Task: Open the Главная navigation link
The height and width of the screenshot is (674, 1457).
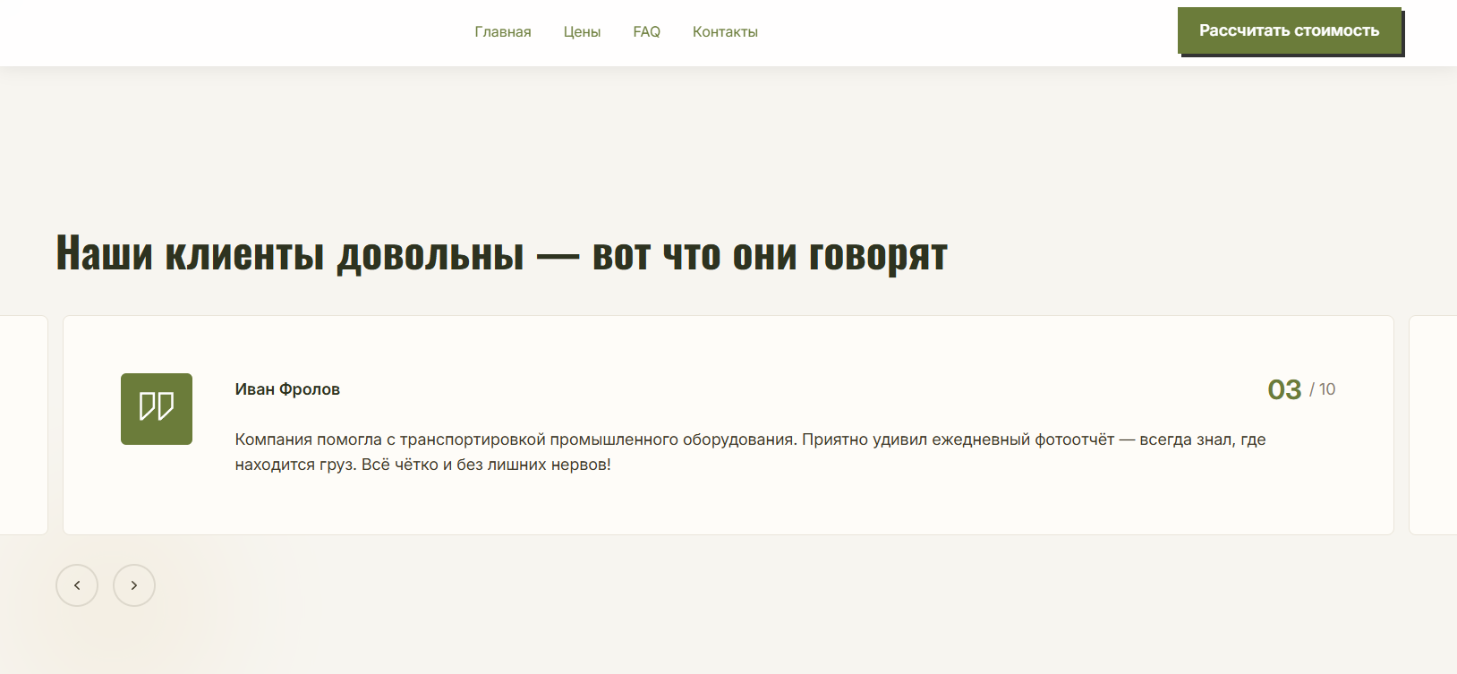Action: [502, 32]
